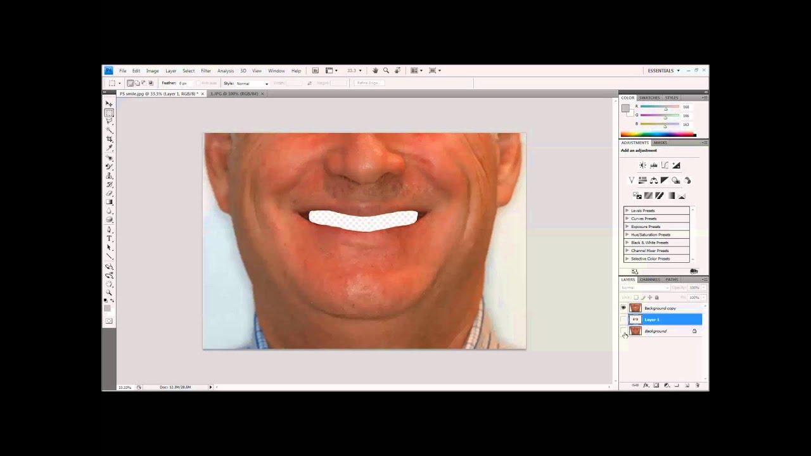Click the Selective Color adjustment icon
This screenshot has width=811, height=456.
click(x=682, y=196)
